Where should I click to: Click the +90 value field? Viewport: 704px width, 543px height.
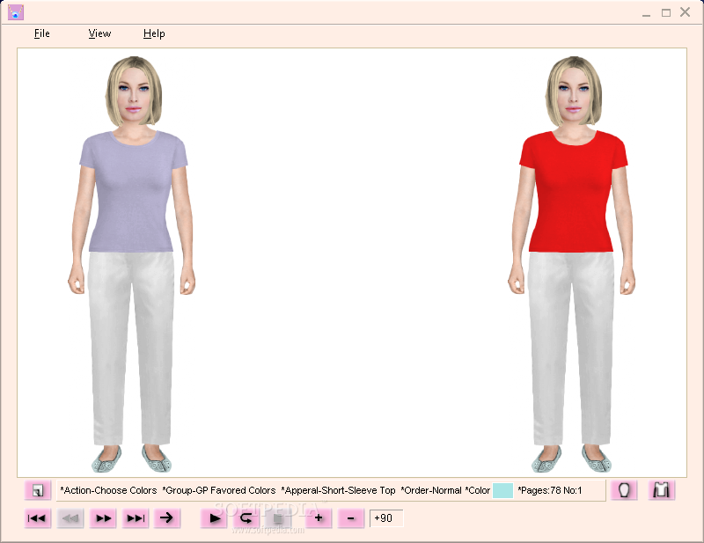(x=386, y=518)
